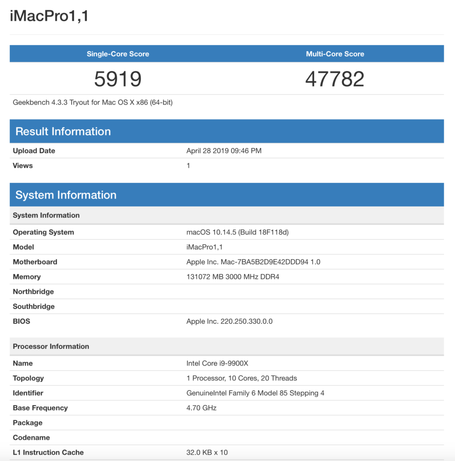Click the iMacPro1,1 page title
Image resolution: width=455 pixels, height=461 pixels.
tap(49, 16)
